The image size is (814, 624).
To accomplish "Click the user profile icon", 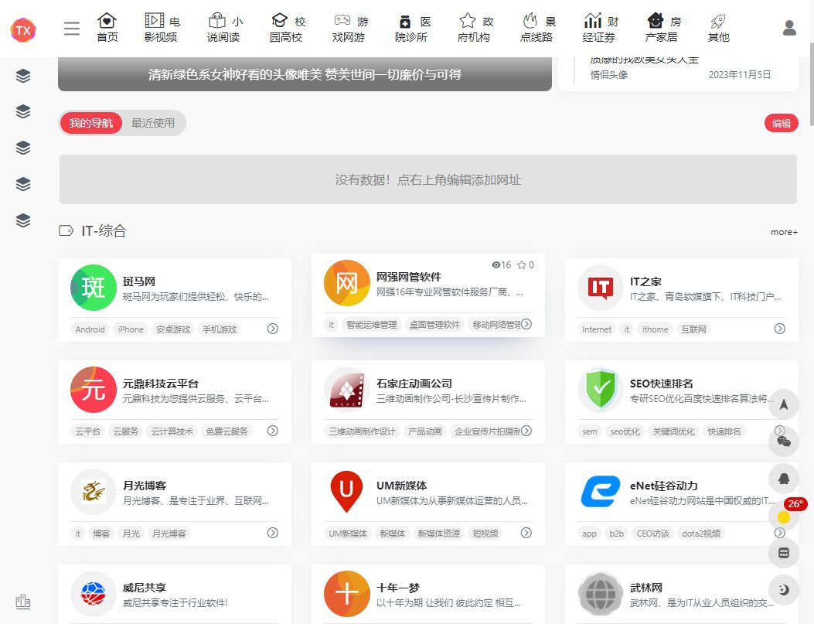I will (x=789, y=28).
